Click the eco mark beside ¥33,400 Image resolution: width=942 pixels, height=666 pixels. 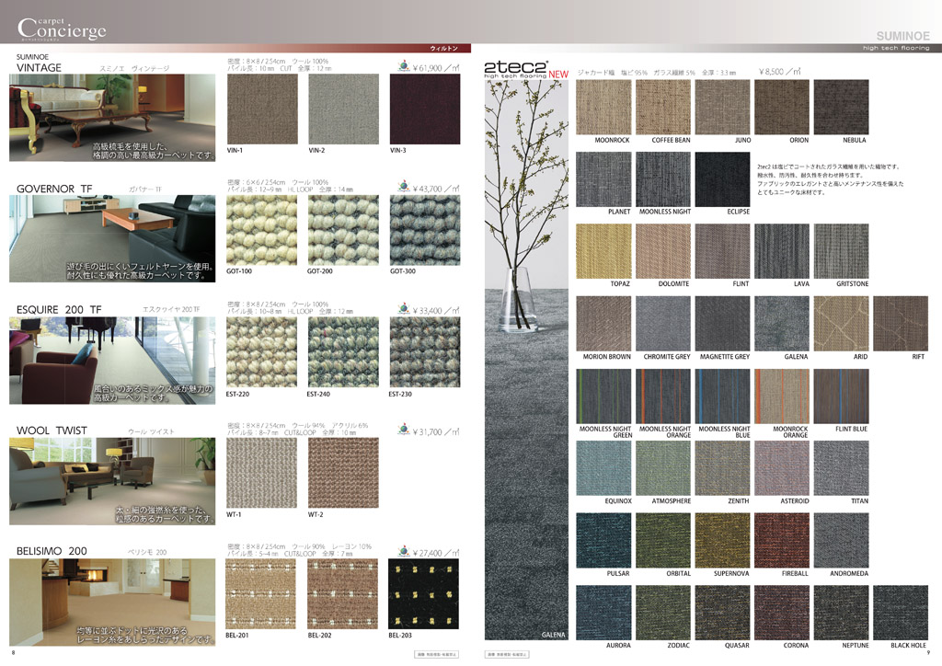coord(404,309)
